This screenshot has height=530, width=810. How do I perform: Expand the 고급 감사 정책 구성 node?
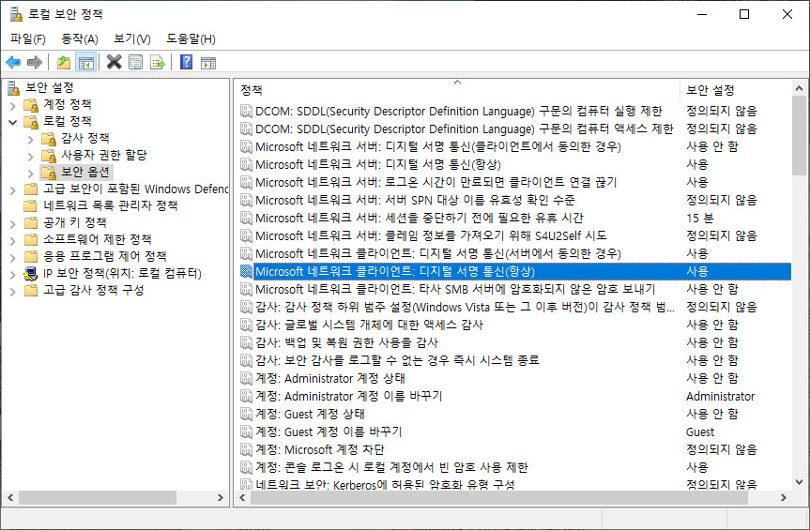(x=13, y=292)
